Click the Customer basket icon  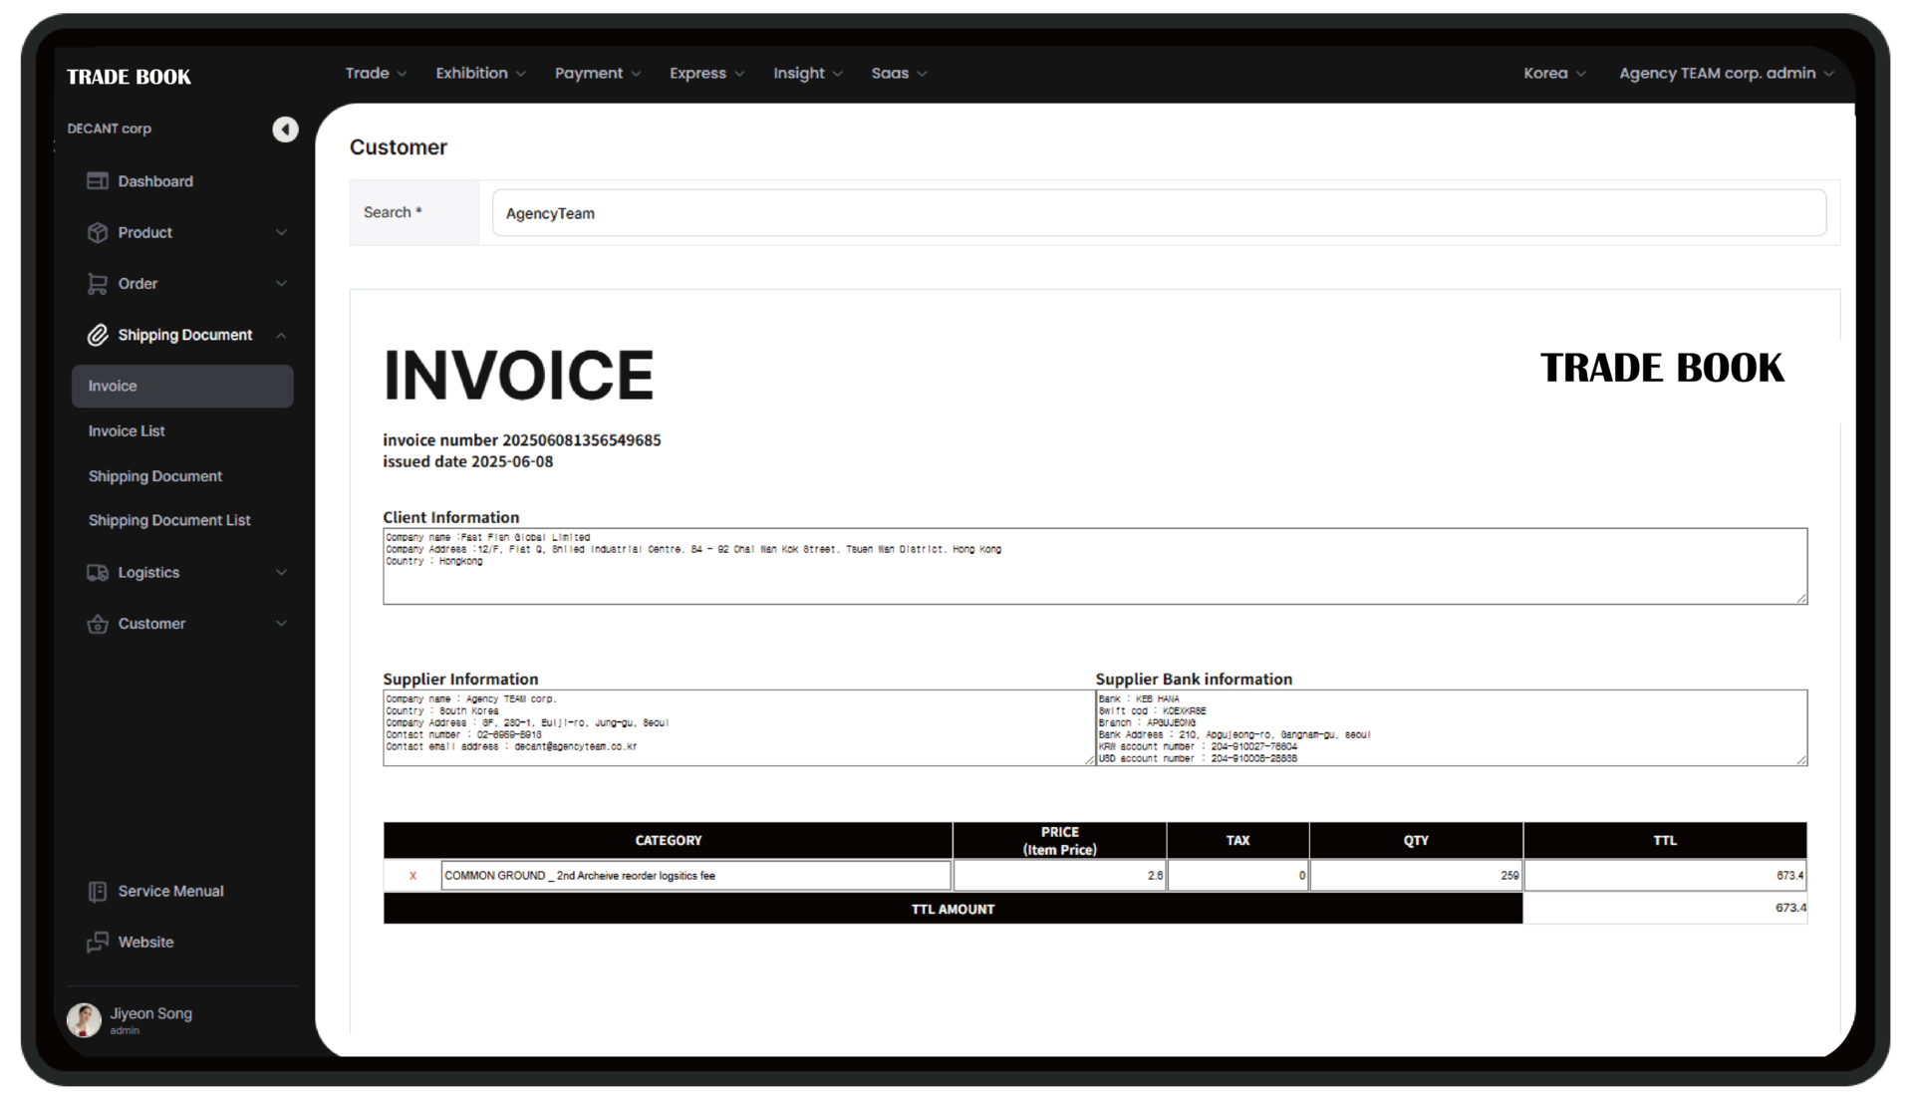point(98,624)
